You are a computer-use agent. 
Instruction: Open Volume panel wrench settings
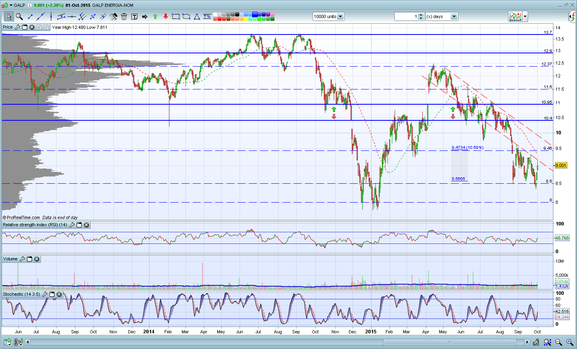click(22, 259)
